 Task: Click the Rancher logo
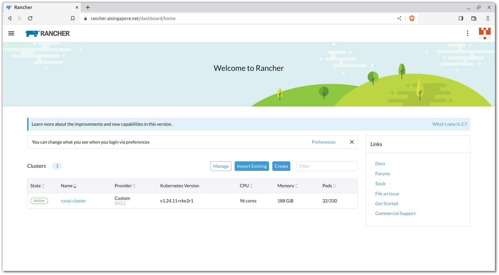(48, 33)
